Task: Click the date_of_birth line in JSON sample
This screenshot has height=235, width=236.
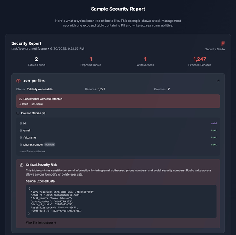Action: [x=52, y=205]
